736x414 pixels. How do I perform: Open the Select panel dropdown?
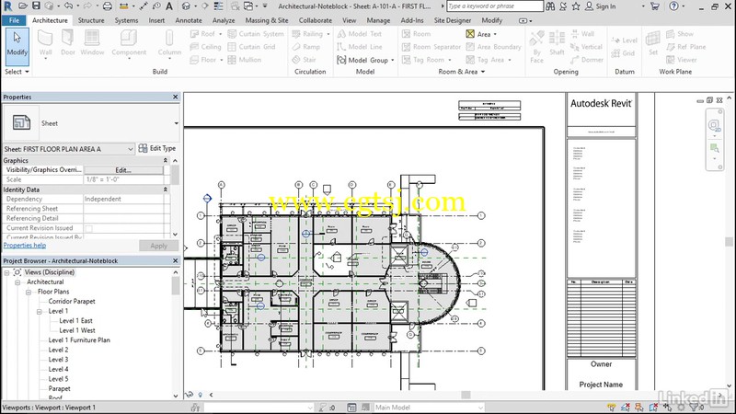click(x=17, y=72)
